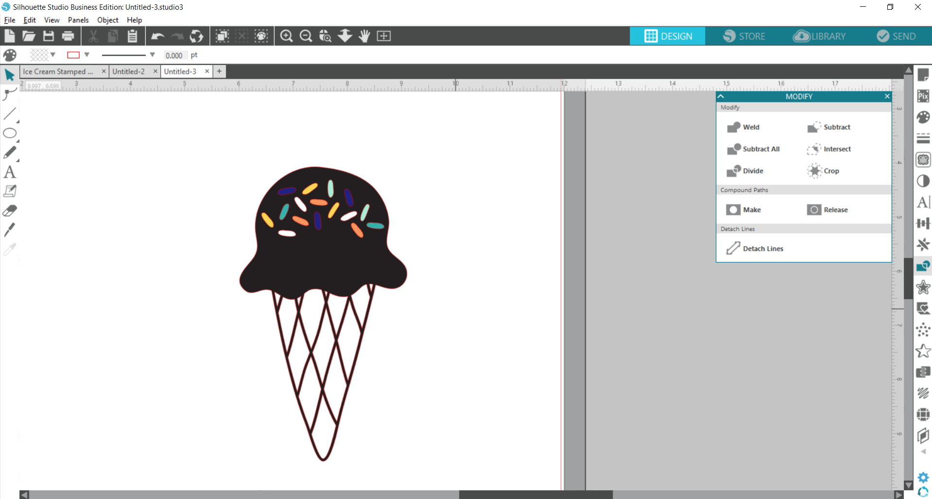
Task: Choose the Draw Ellipse tool
Action: point(10,133)
